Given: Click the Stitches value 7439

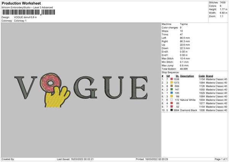Looking at the screenshot, I should pos(223,3).
